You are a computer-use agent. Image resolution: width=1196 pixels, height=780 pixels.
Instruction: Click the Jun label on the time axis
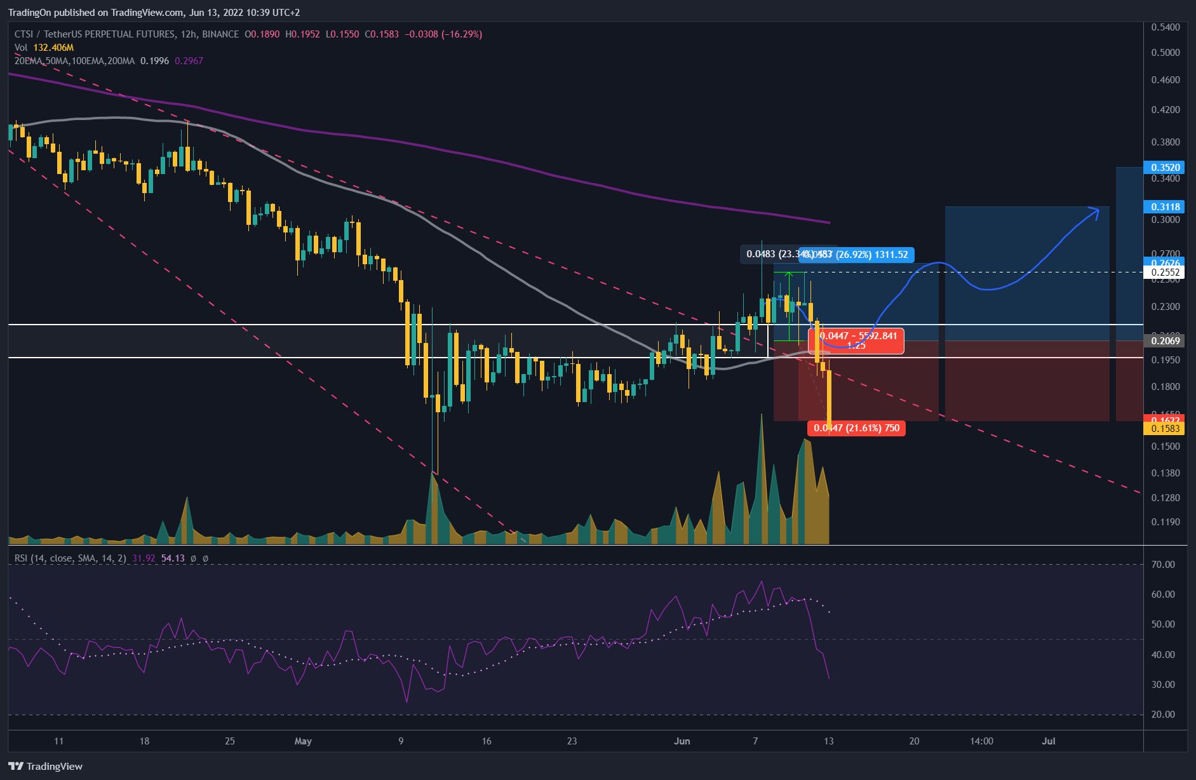pyautogui.click(x=682, y=741)
